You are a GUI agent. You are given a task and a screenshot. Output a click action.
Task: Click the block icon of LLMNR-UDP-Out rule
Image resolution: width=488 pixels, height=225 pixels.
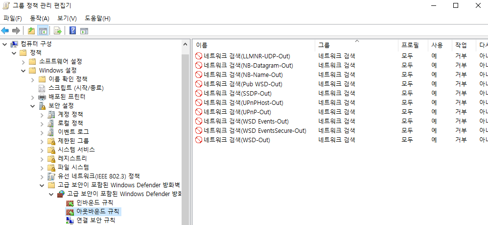pyautogui.click(x=199, y=56)
